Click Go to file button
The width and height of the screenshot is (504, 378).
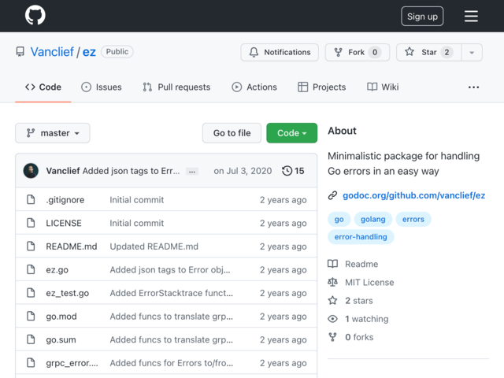click(232, 133)
